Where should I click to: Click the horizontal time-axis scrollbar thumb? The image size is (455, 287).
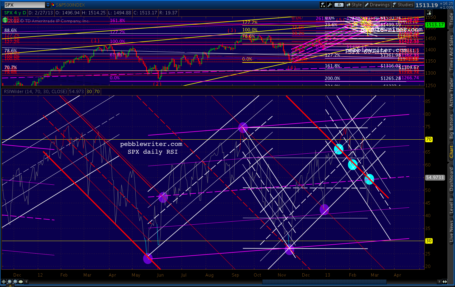[x=324, y=282]
